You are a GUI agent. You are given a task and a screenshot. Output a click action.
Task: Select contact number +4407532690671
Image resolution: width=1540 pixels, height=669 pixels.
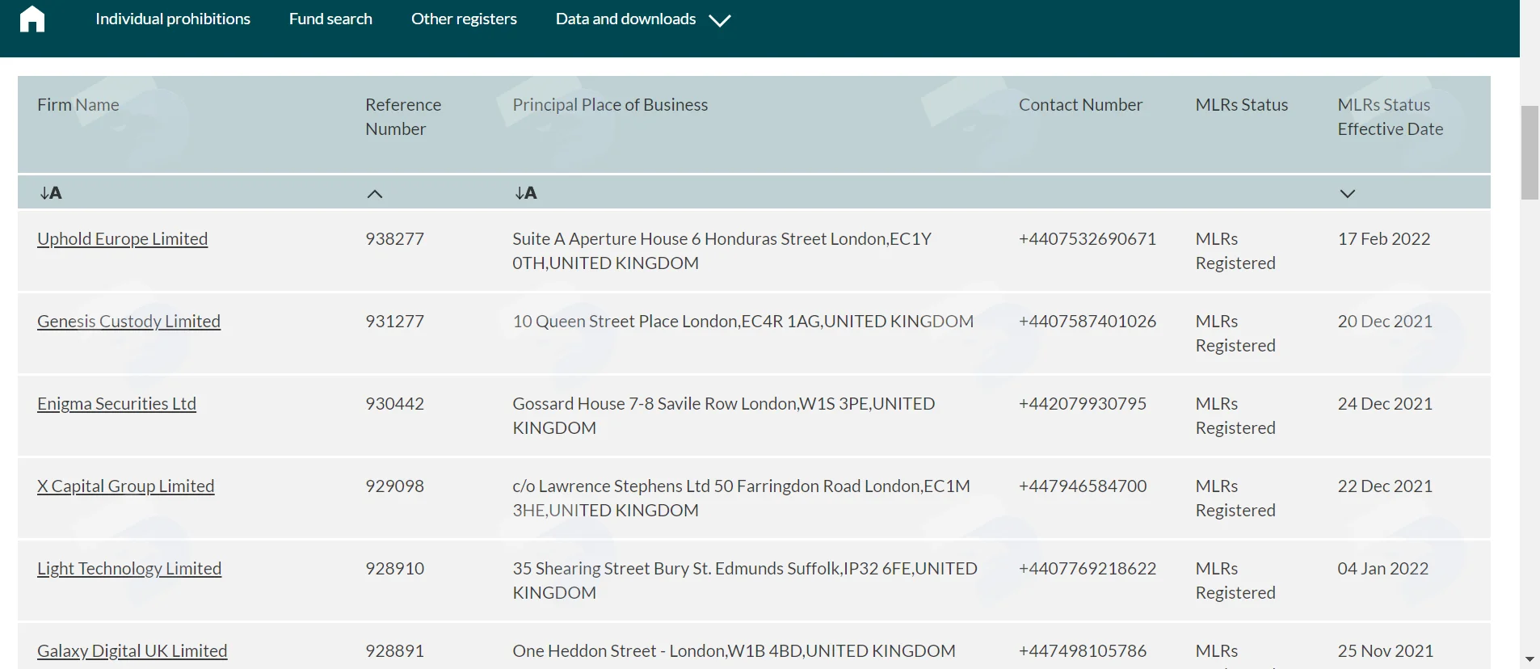1088,239
